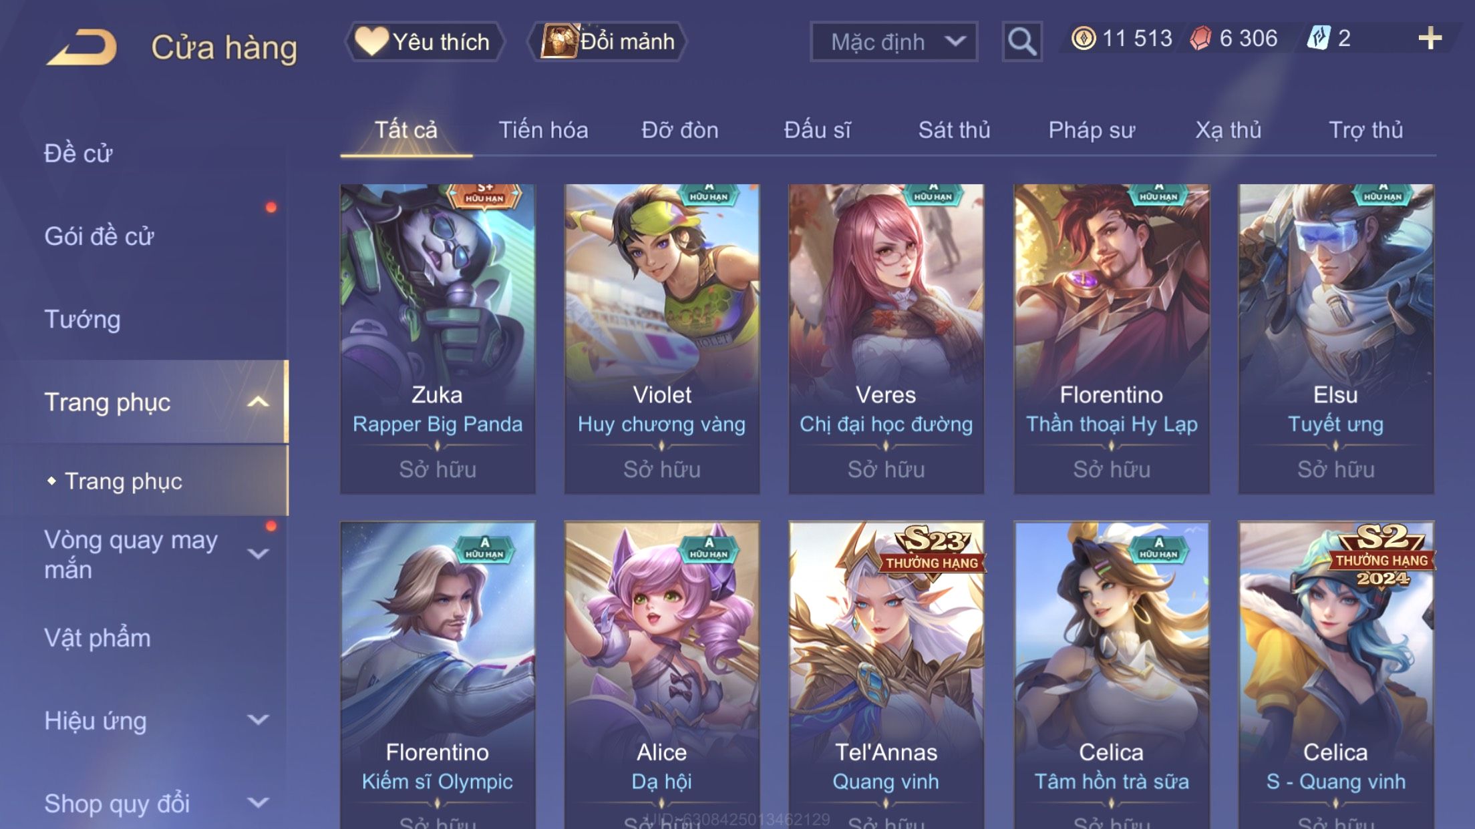1475x829 pixels.
Task: Select Tel'Annas Quang vinh skin card
Action: point(886,674)
